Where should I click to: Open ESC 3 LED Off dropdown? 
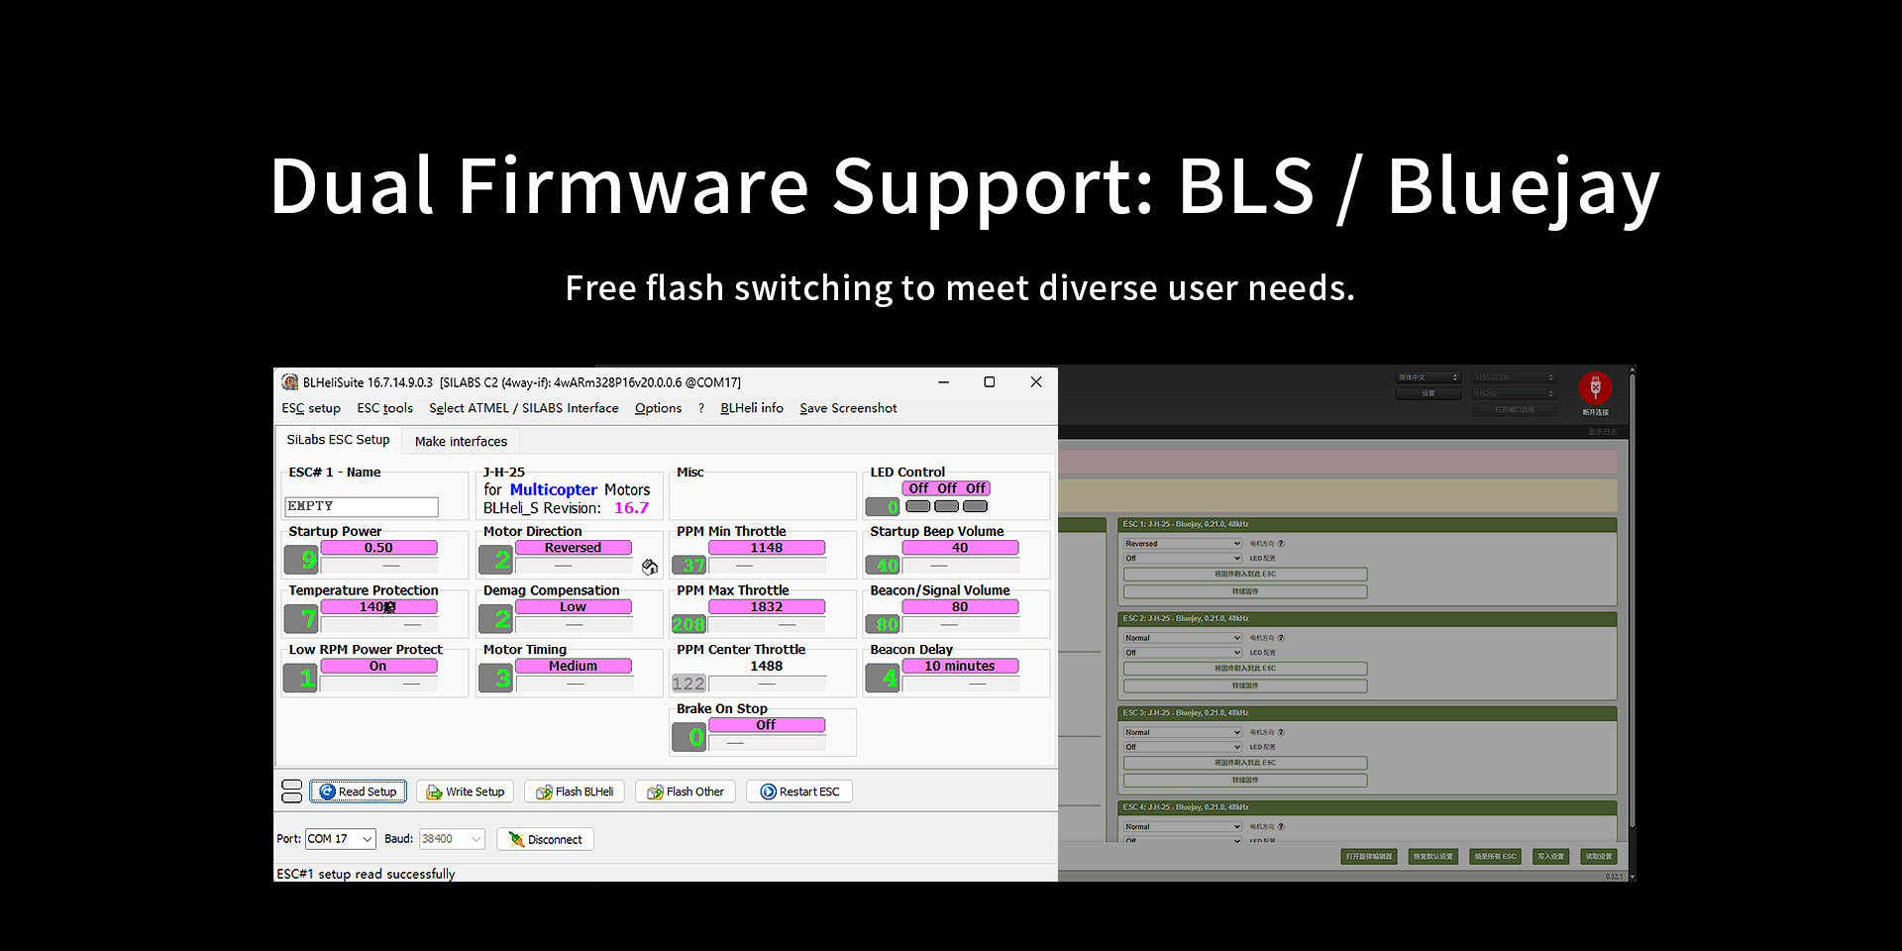(x=1182, y=747)
